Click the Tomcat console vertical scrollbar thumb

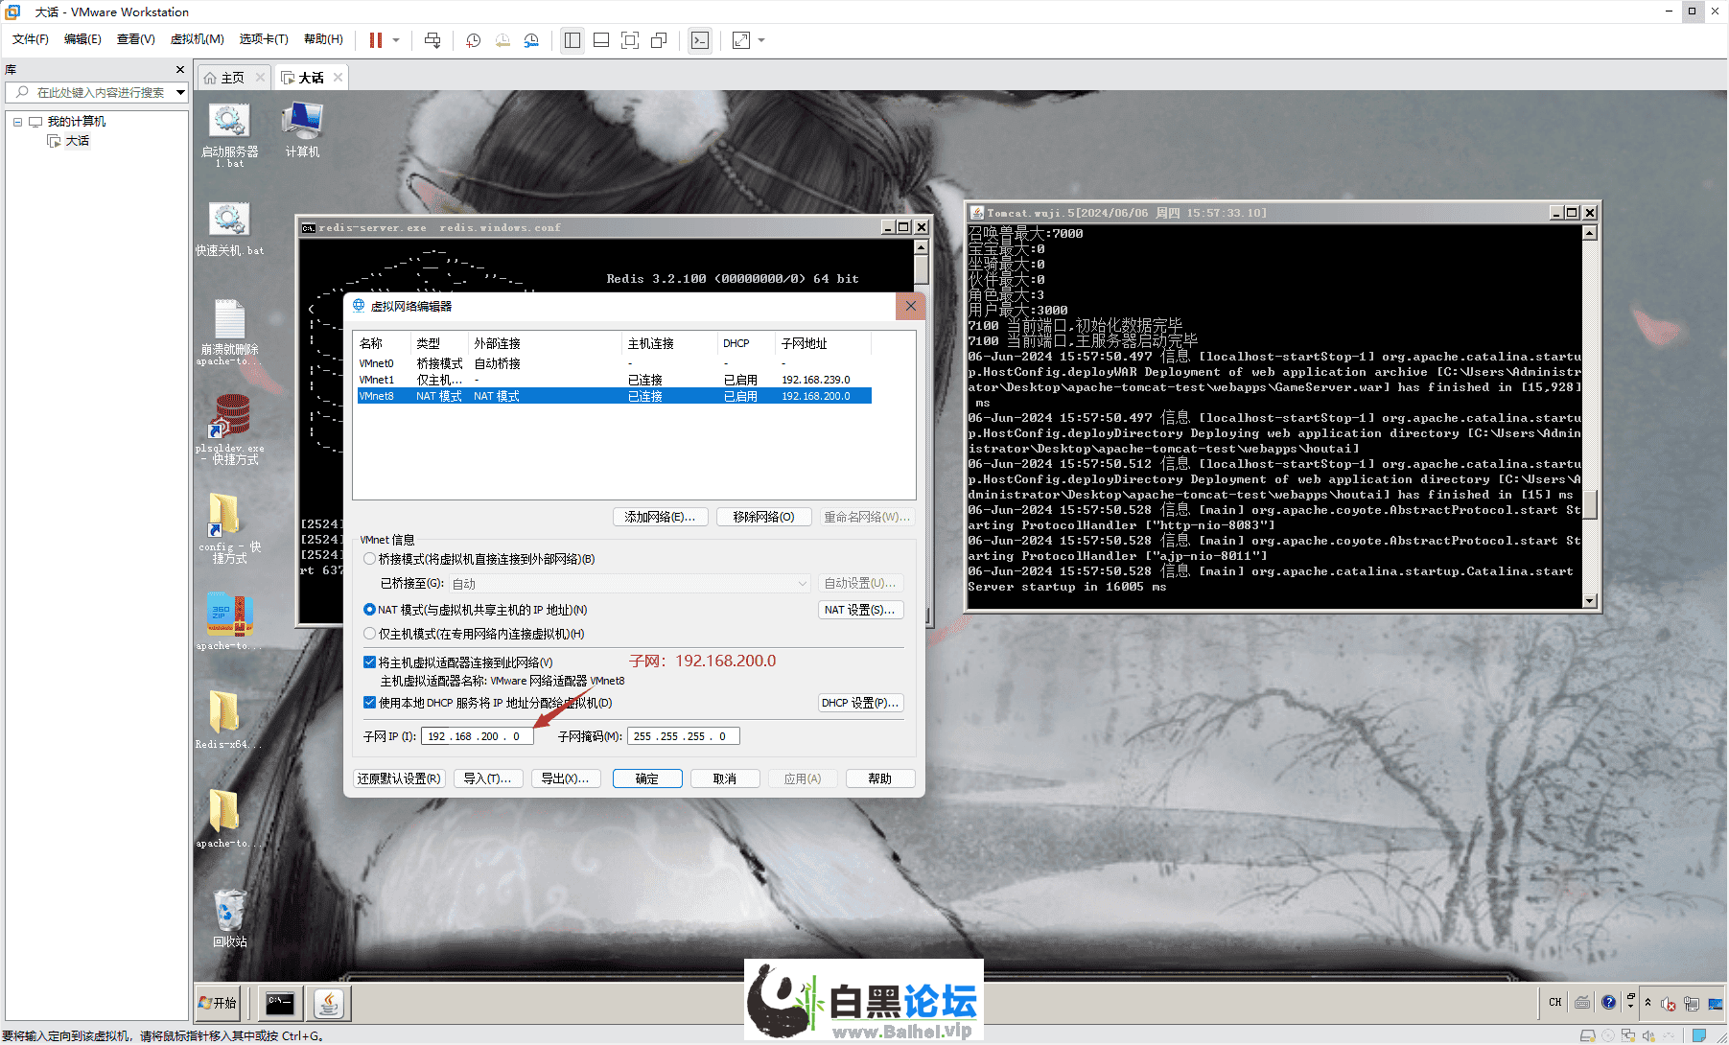(1590, 504)
